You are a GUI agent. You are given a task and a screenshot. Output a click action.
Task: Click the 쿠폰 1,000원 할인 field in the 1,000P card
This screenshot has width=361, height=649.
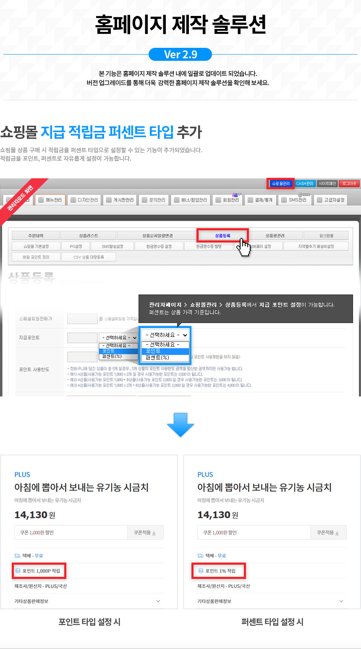pyautogui.click(x=71, y=532)
